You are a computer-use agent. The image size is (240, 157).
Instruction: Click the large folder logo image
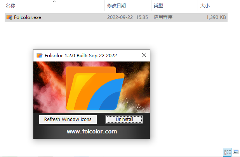pos(95,88)
